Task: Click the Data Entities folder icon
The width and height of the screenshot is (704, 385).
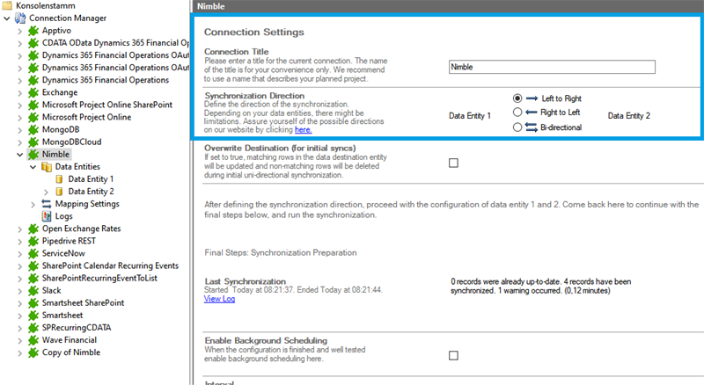Action: tap(47, 166)
